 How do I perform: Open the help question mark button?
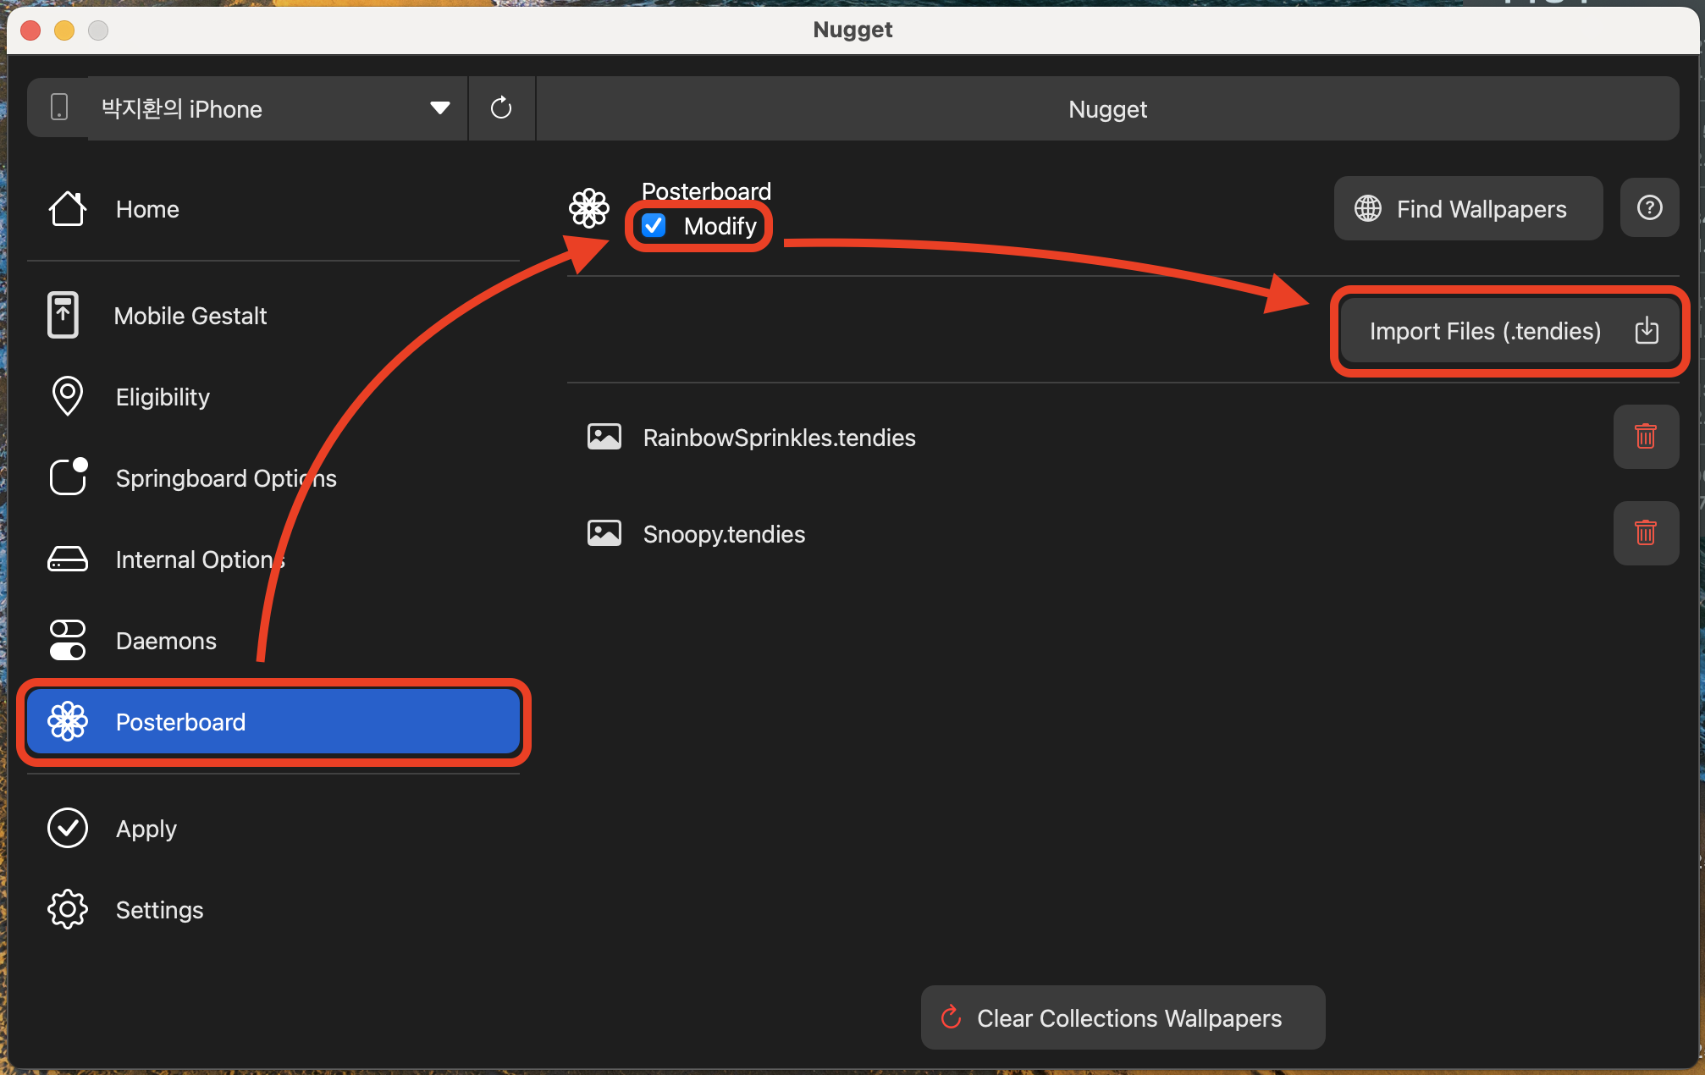tap(1649, 208)
